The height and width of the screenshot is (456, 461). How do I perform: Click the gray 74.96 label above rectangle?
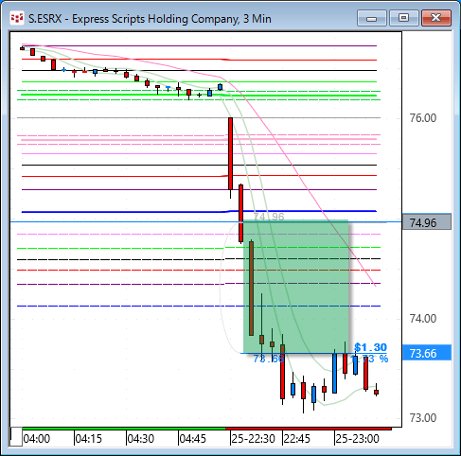[269, 217]
